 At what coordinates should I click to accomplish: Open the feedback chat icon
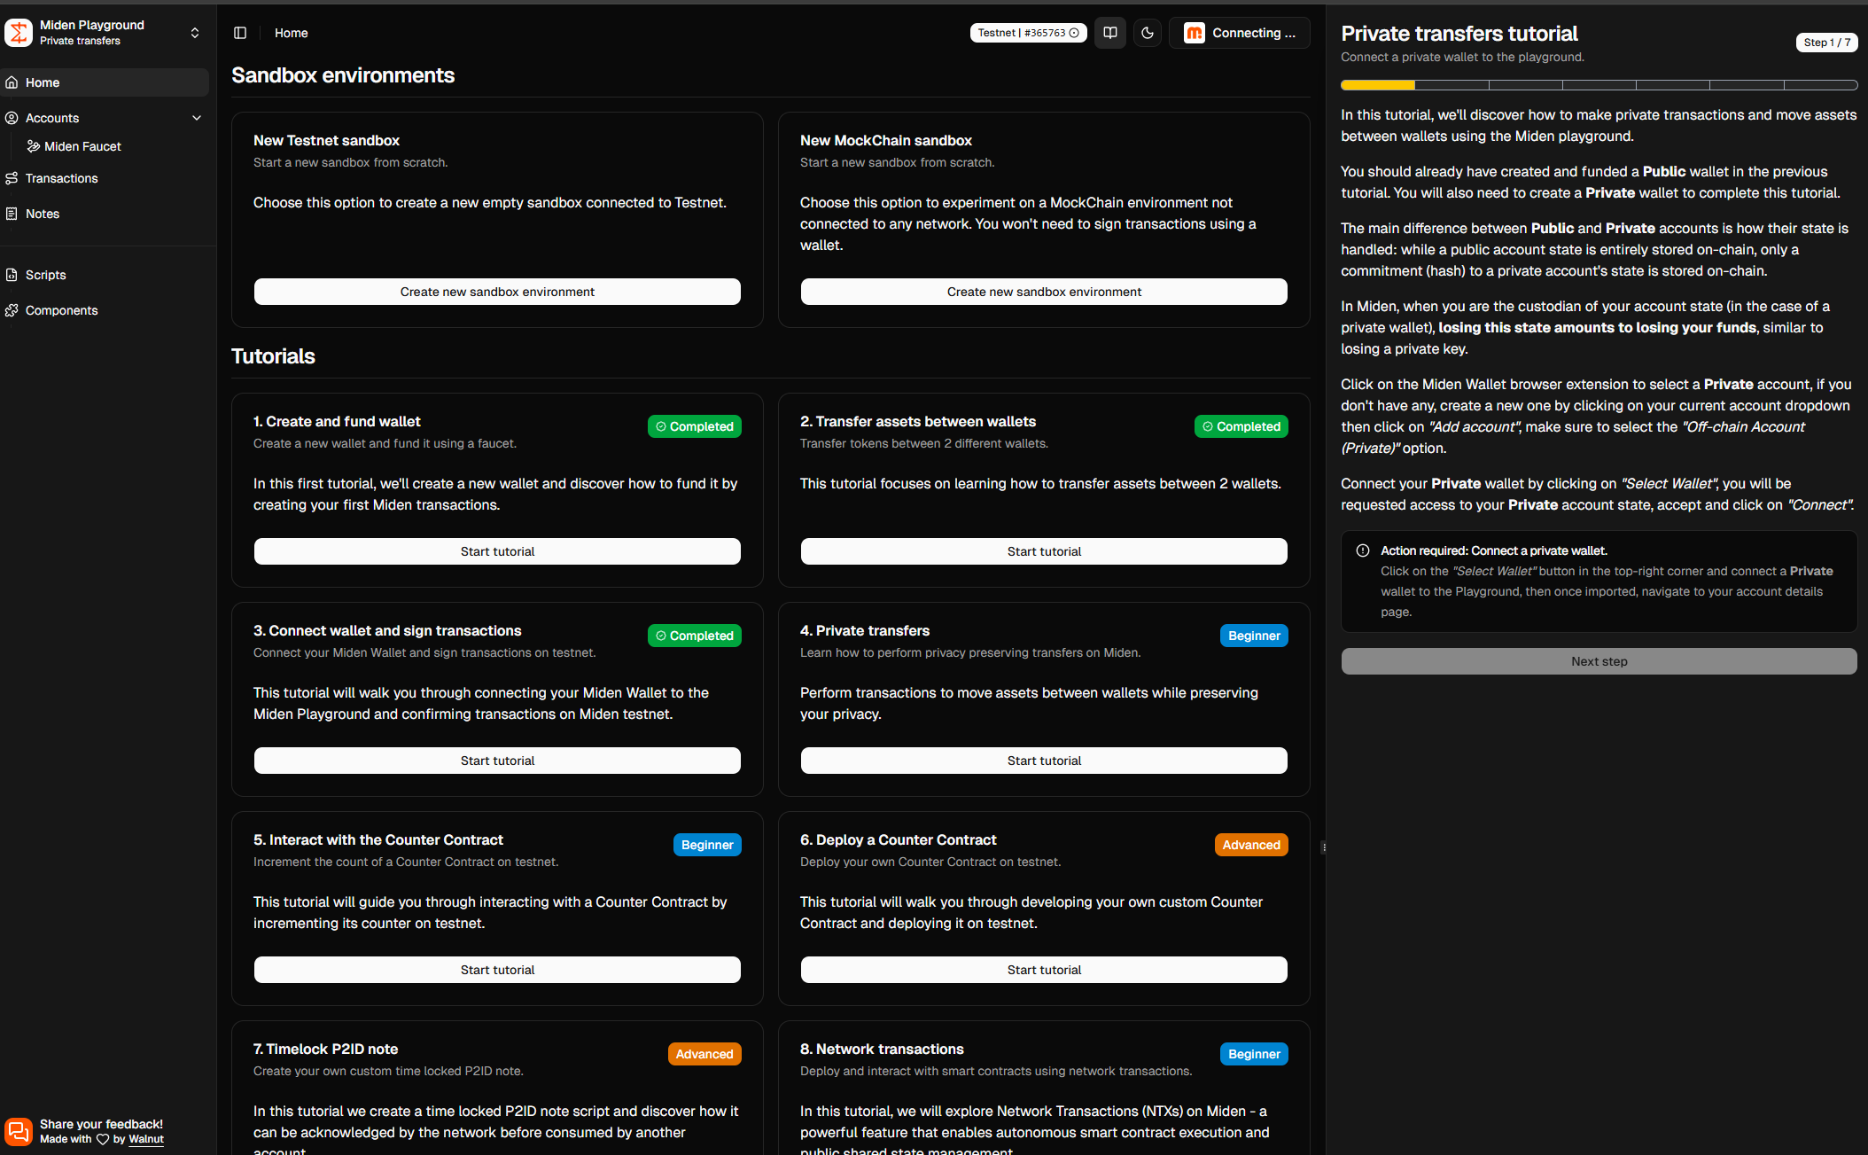[19, 1131]
